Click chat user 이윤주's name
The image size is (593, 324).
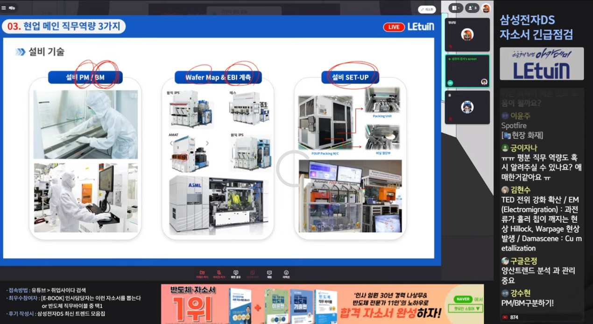520,116
